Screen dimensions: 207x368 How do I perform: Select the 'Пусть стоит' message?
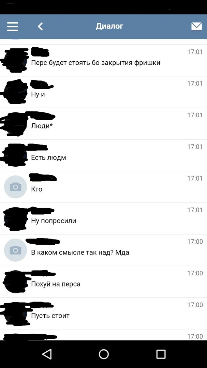coord(103,313)
